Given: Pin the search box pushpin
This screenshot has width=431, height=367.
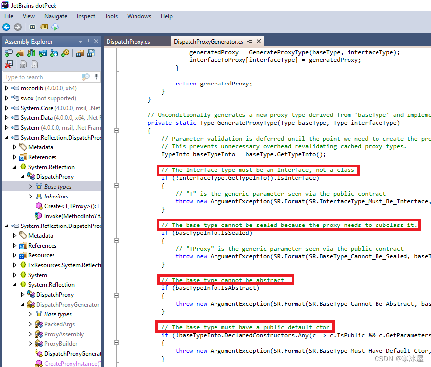Looking at the screenshot, I should pyautogui.click(x=96, y=77).
